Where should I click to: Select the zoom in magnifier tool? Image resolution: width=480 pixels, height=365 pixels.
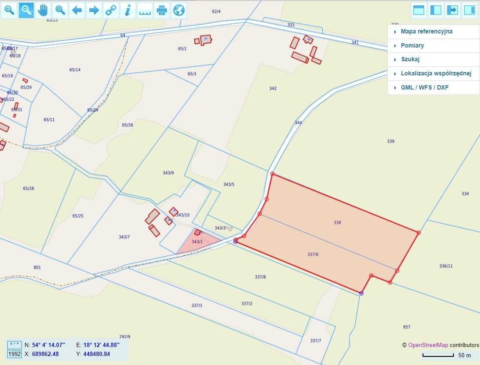coord(9,10)
